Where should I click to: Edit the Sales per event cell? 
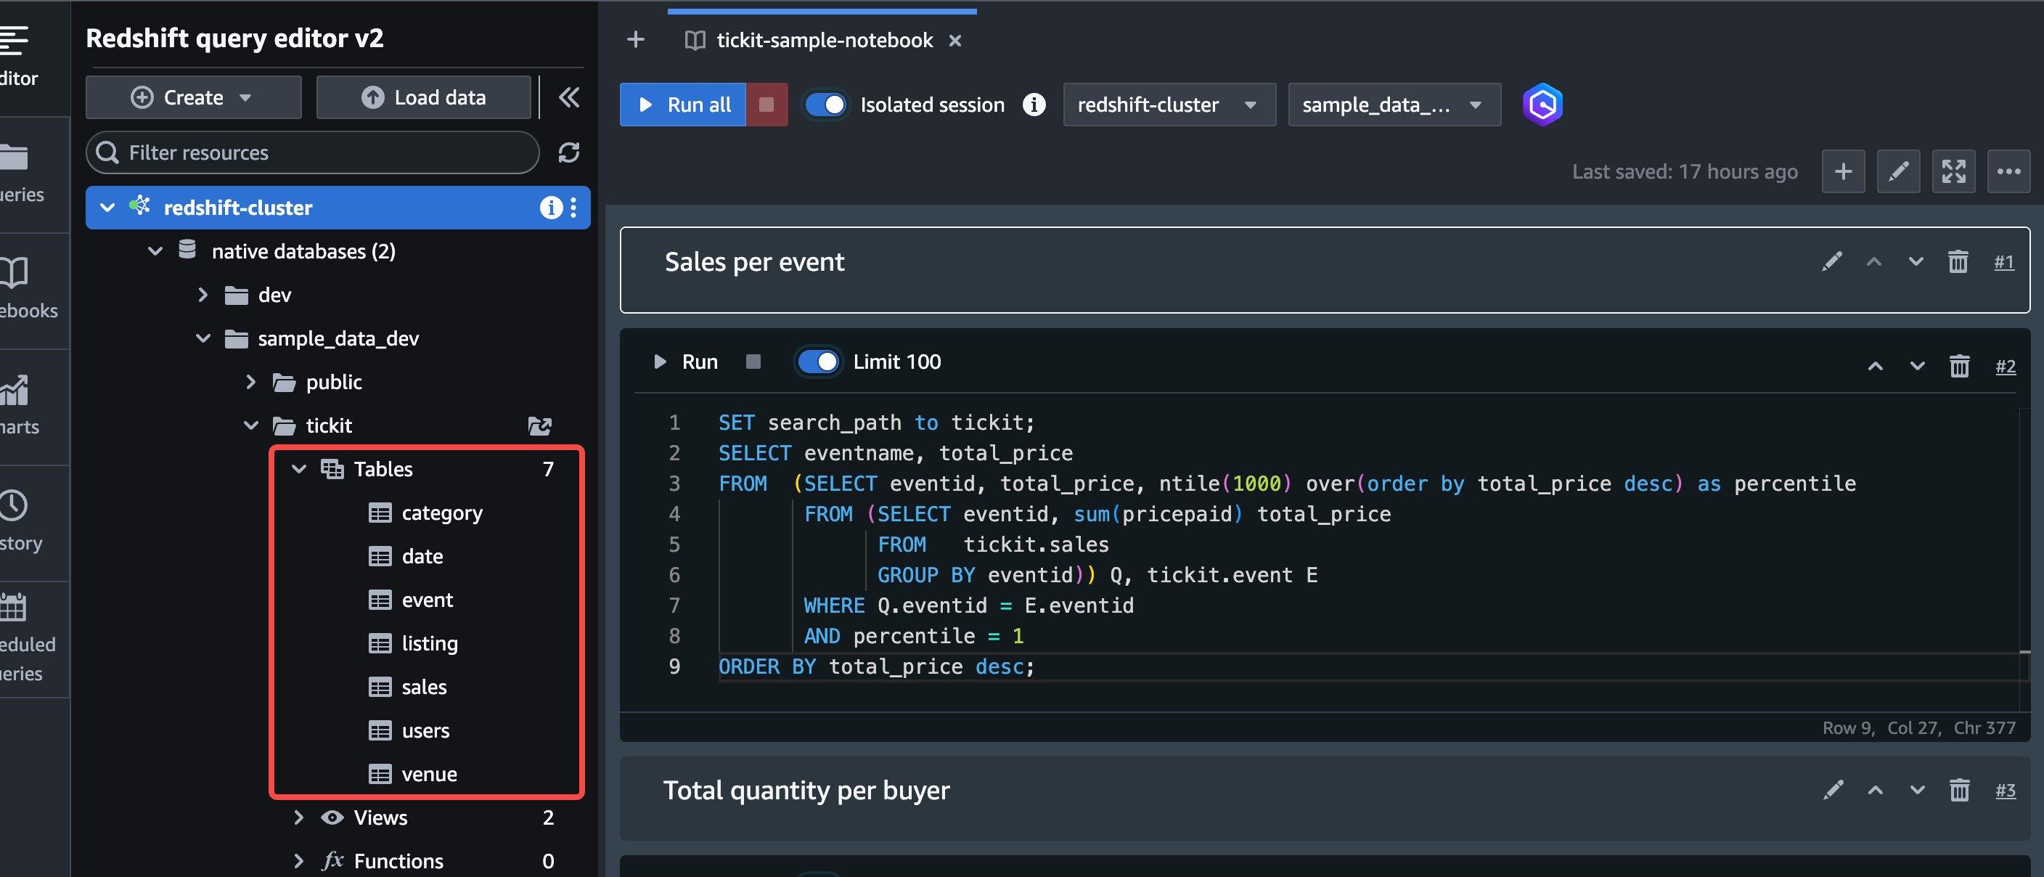tap(1831, 262)
